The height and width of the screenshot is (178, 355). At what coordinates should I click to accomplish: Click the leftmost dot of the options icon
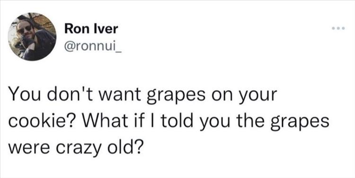[x=333, y=28]
